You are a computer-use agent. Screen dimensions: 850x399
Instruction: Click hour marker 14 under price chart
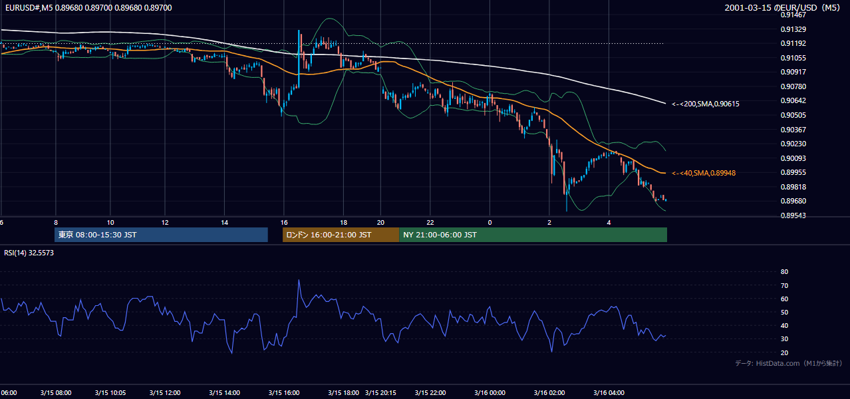(224, 222)
